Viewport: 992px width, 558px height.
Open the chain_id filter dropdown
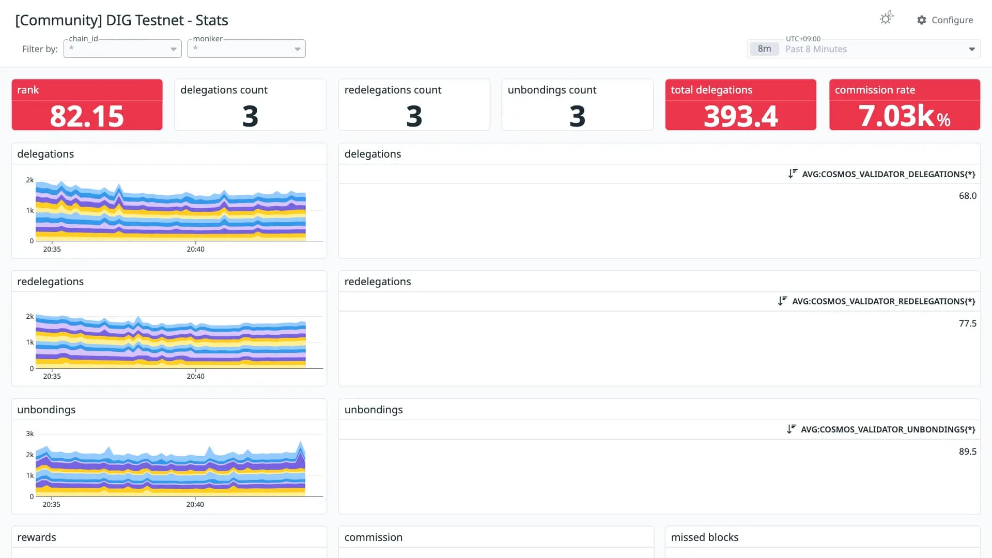tap(122, 49)
